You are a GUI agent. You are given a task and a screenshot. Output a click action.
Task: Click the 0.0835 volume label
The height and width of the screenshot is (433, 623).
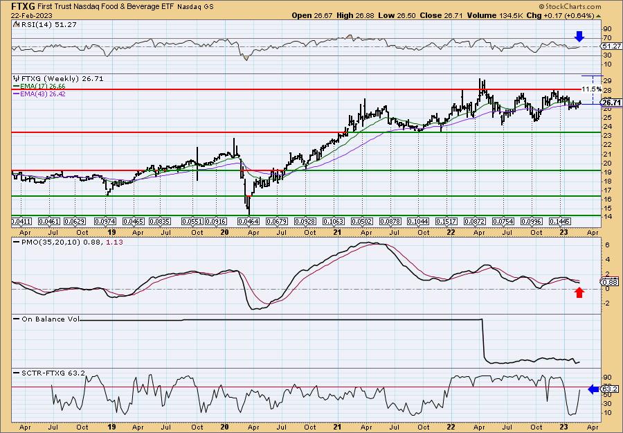pyautogui.click(x=160, y=221)
